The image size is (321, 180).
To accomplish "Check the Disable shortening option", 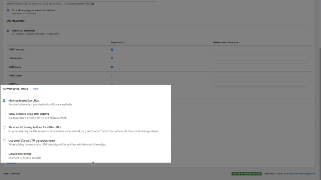I will pos(4,153).
